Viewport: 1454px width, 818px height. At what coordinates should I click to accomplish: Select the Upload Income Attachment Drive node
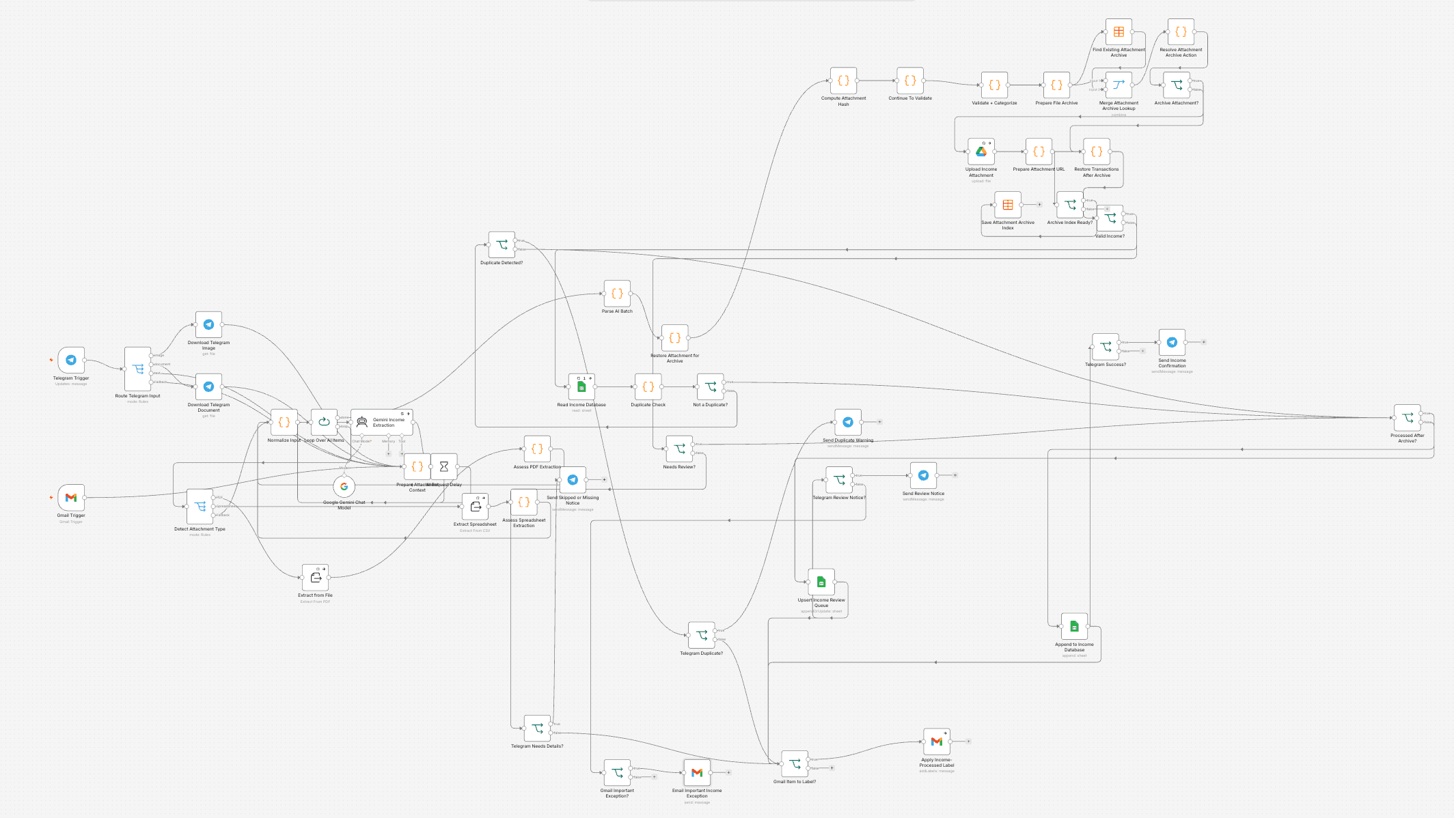[x=981, y=152]
